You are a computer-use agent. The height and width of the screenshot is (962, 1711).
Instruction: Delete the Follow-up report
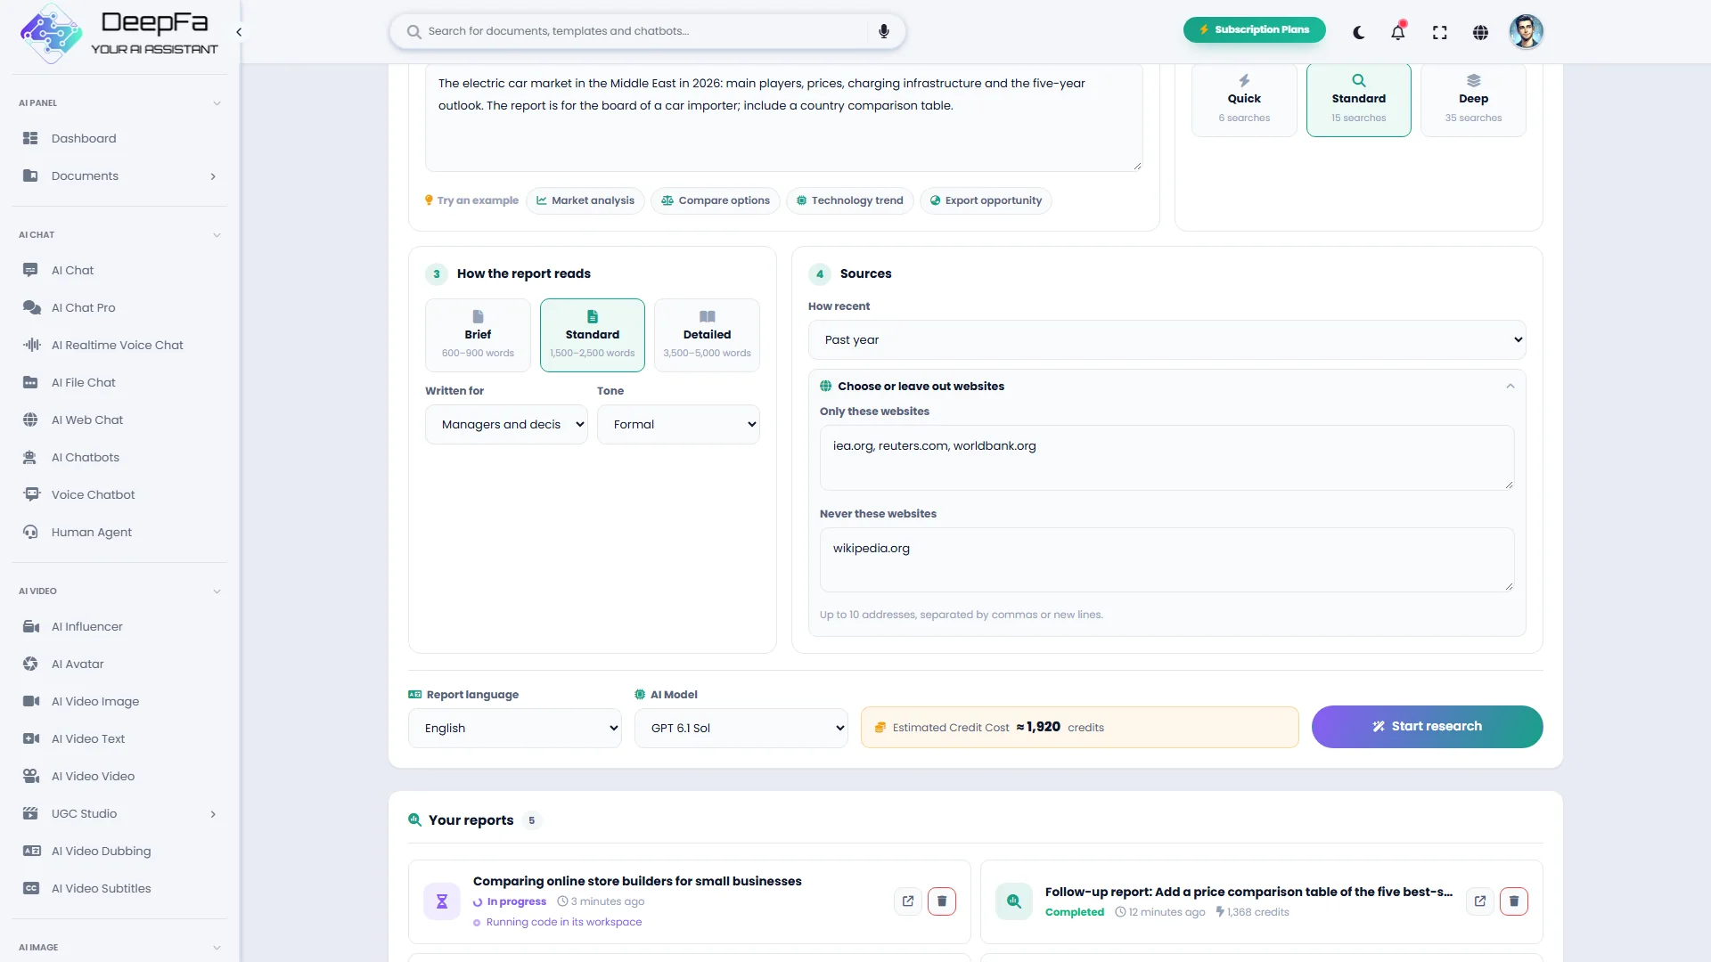(x=1514, y=901)
